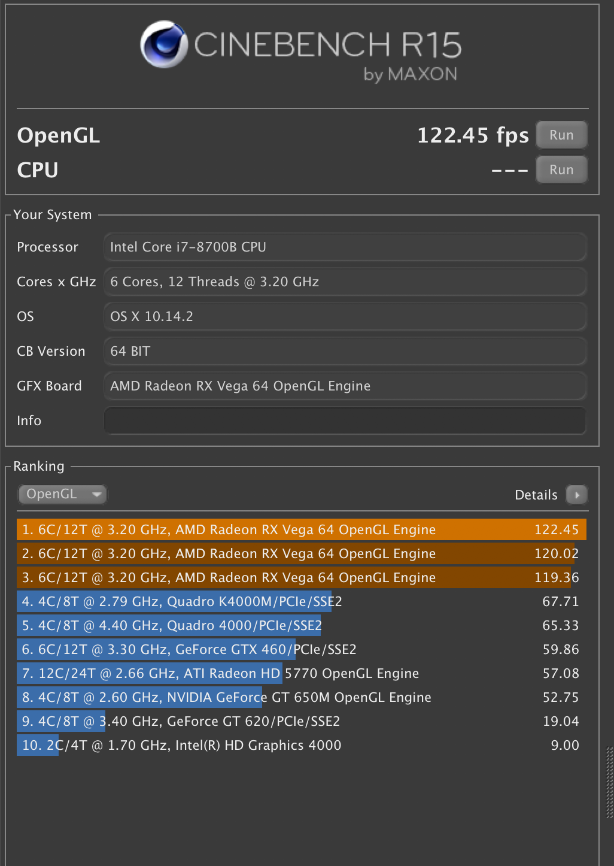Click the Cinebench sphere logo icon

[x=164, y=44]
